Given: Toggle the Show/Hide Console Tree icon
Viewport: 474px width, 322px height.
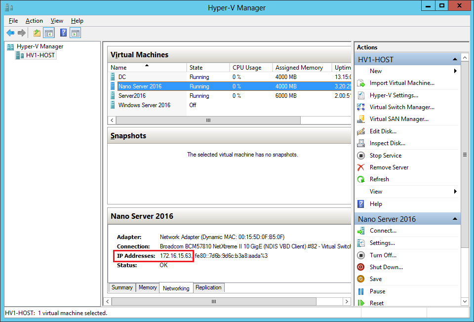Looking at the screenshot, I should pyautogui.click(x=49, y=33).
